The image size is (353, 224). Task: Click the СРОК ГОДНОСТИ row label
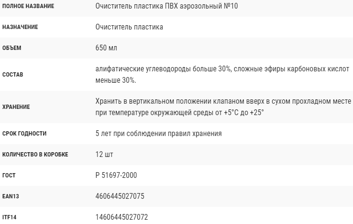(x=24, y=134)
